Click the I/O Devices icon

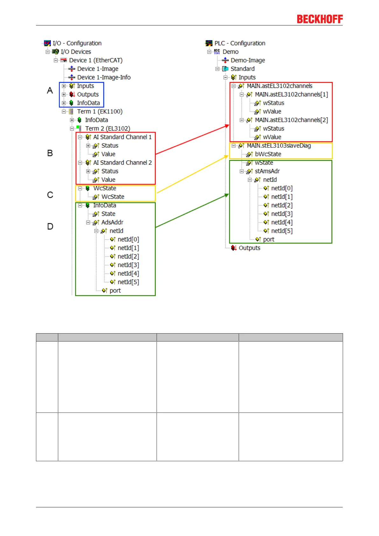55,52
